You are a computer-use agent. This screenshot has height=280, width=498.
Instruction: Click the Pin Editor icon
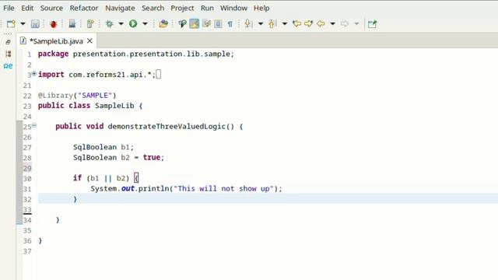[x=372, y=24]
